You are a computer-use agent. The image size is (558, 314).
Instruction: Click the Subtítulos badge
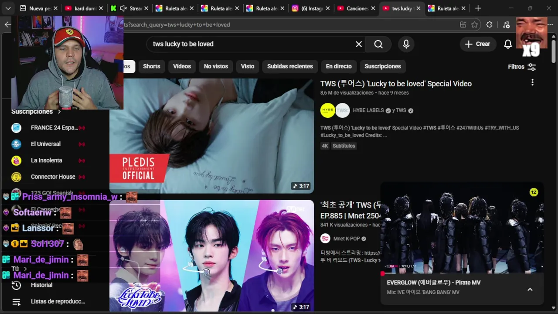point(344,146)
